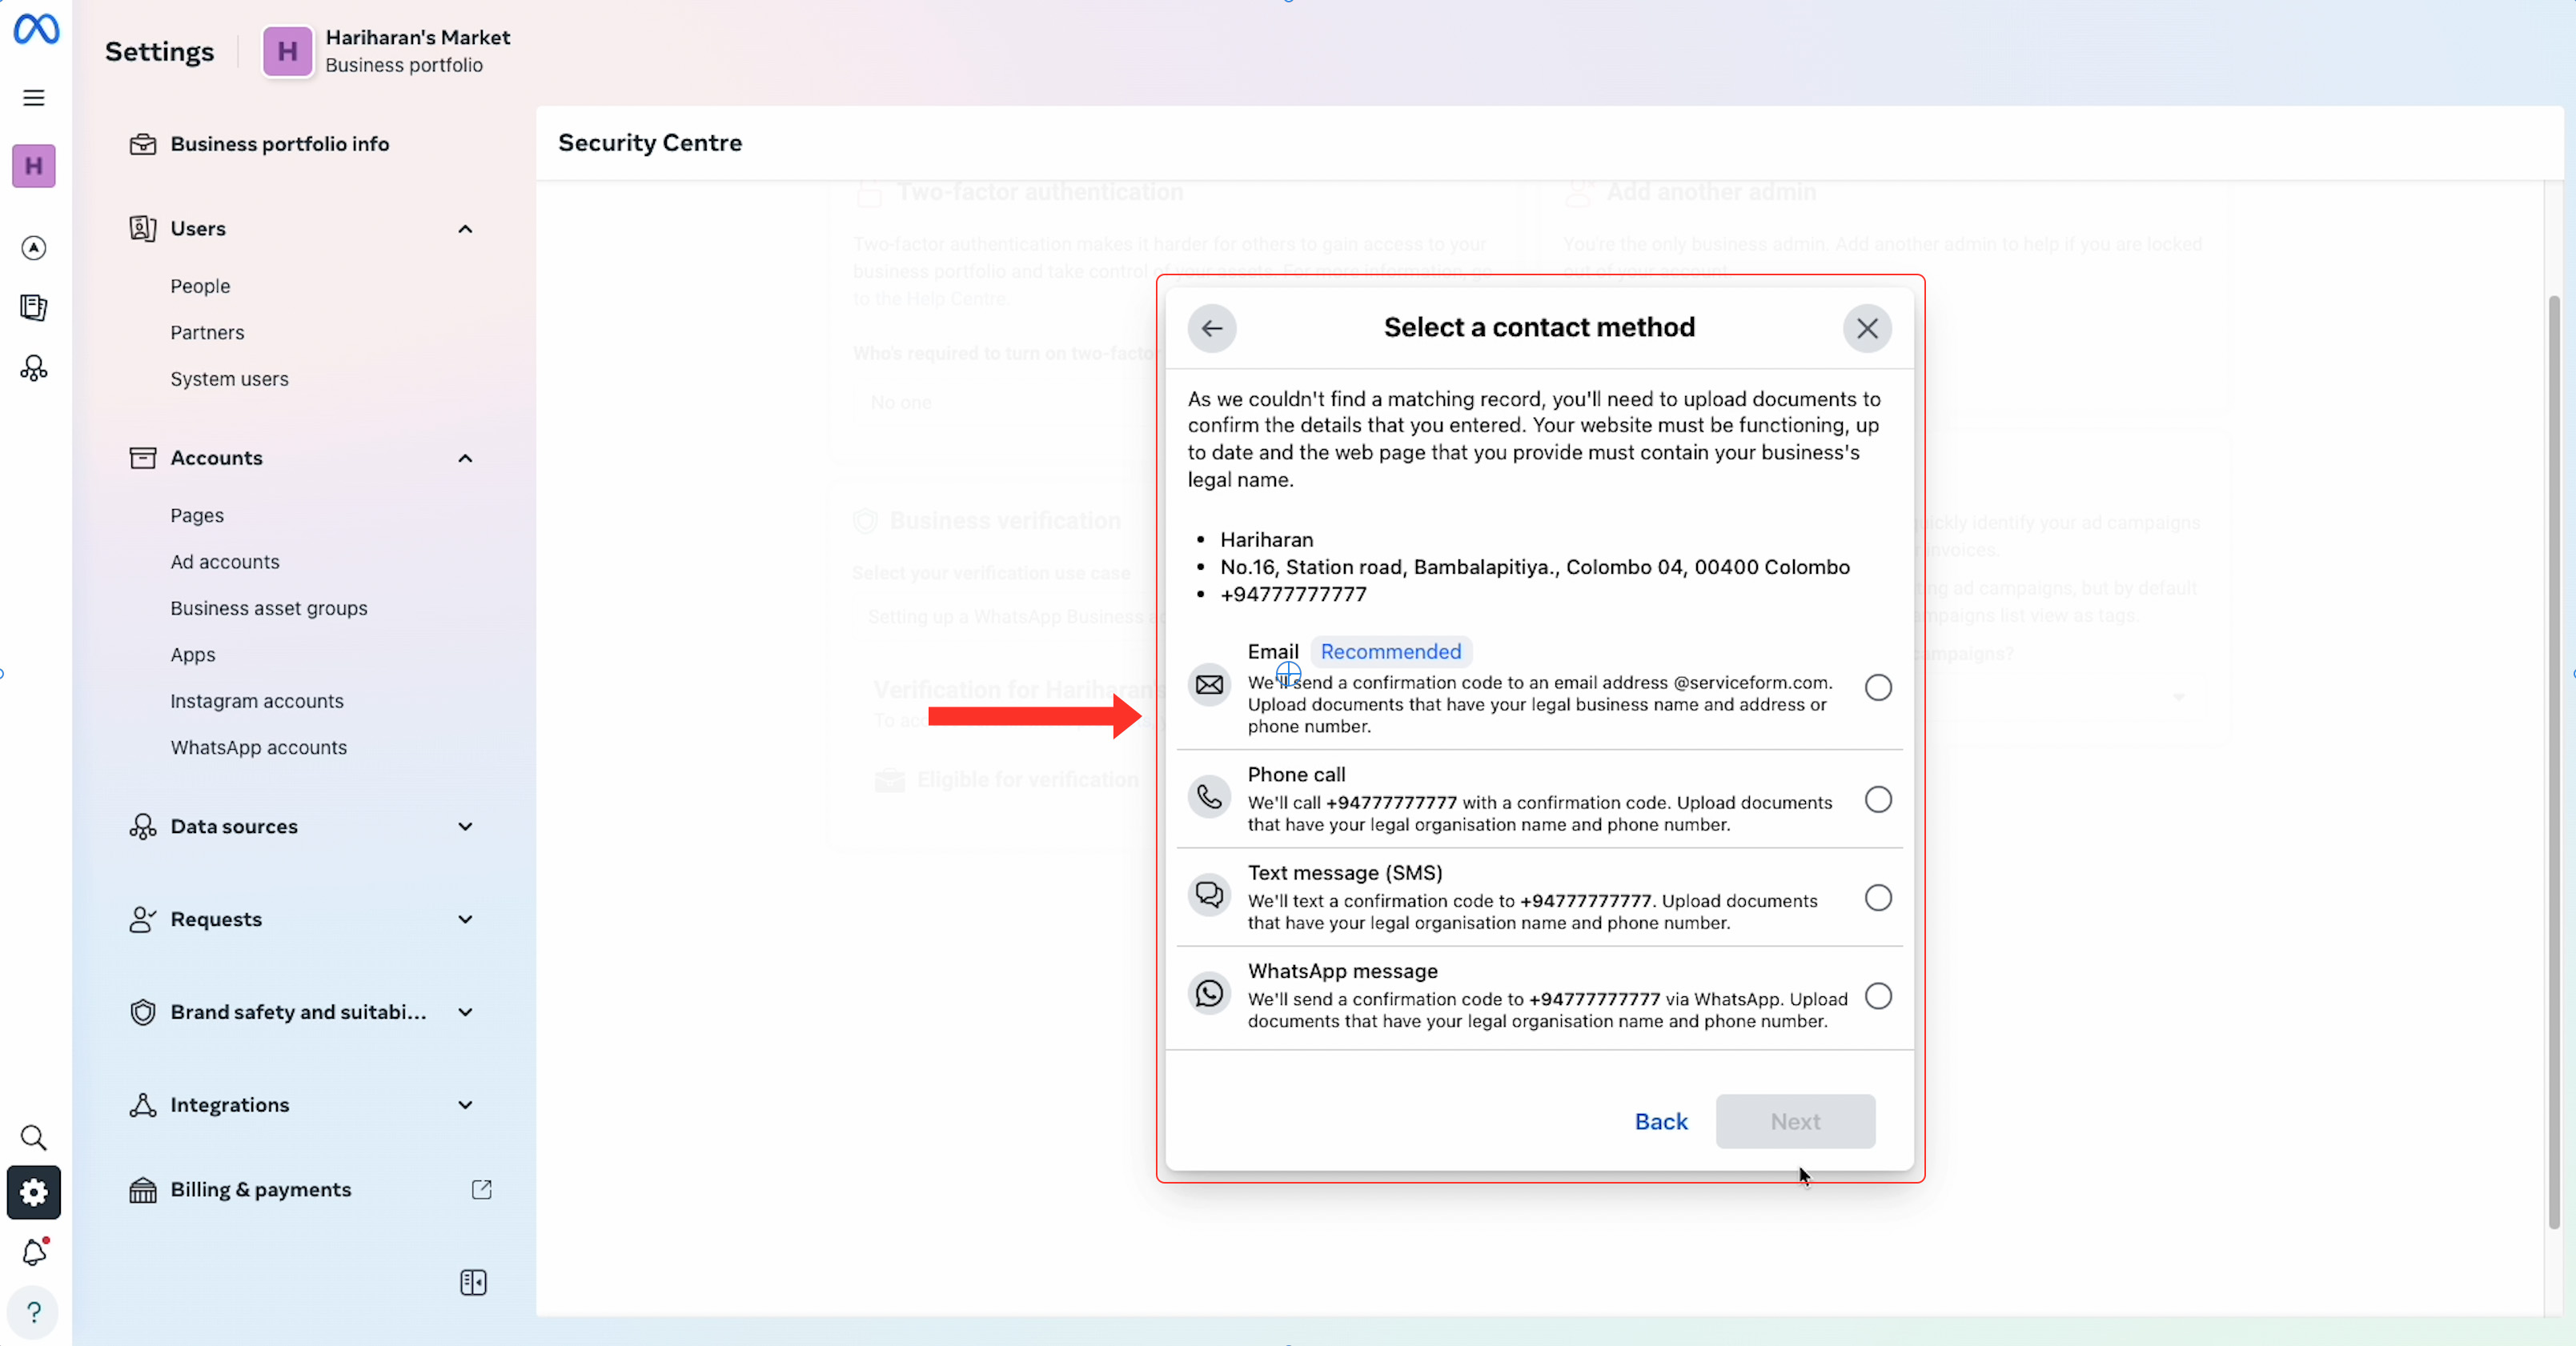The image size is (2576, 1346).
Task: Select the Text message (SMS) radio button
Action: [1878, 898]
